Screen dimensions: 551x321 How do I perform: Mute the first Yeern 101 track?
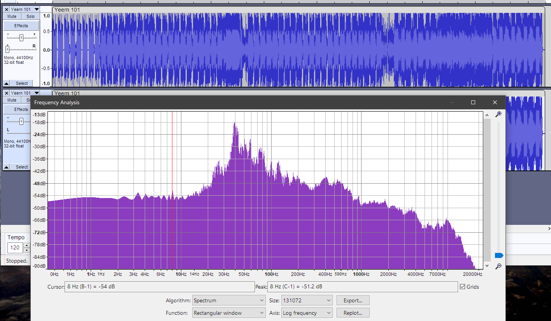12,16
